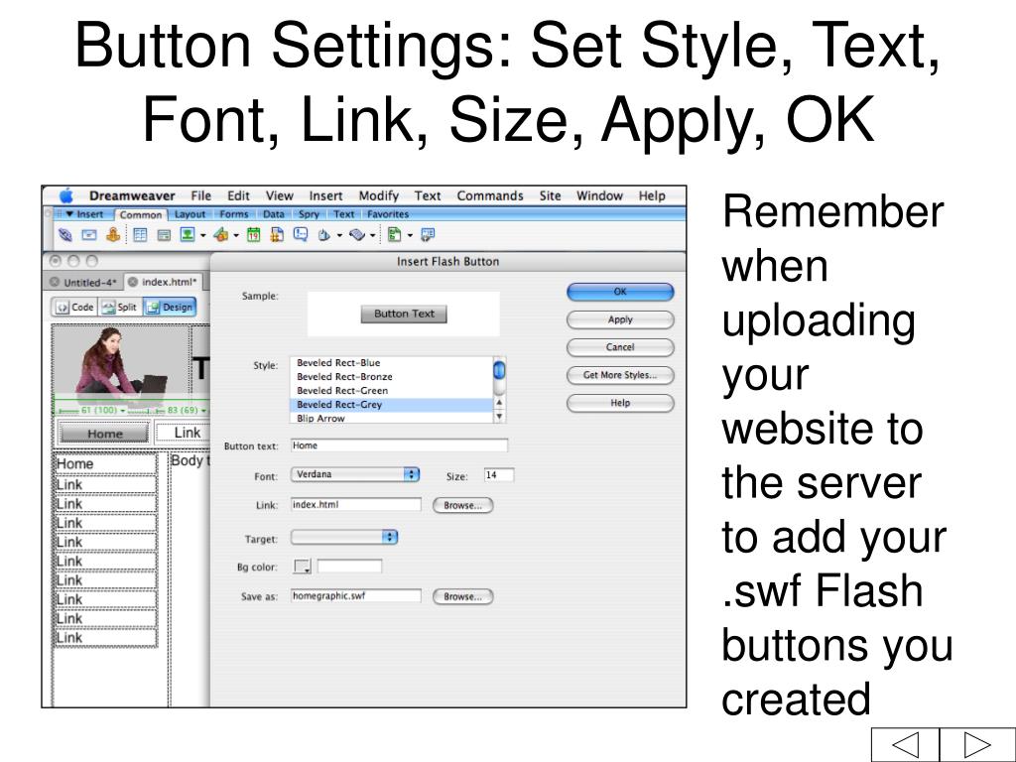
Task: Click the previous slide arrow button
Action: coord(905,744)
